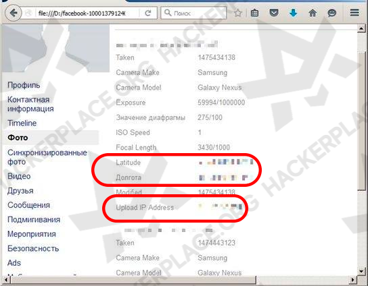Click the horizontal scrollbar left arrow
Screen dimensions: 368x286
tap(6, 280)
